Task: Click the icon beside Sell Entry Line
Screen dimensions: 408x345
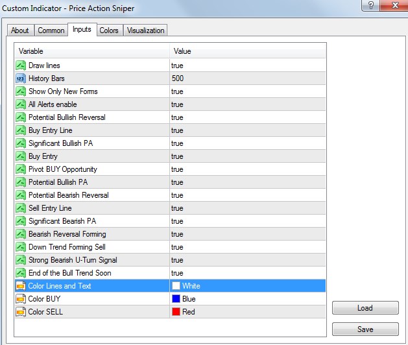Action: pyautogui.click(x=21, y=208)
